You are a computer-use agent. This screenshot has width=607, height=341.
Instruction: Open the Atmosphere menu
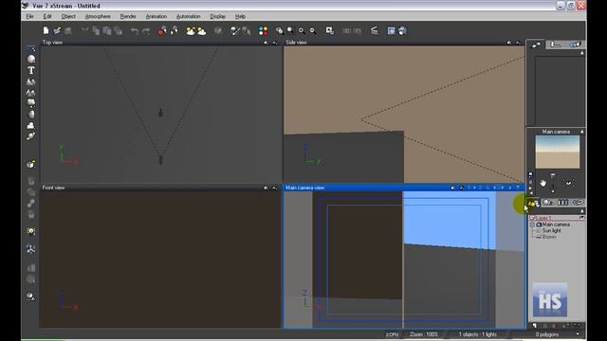pos(98,16)
